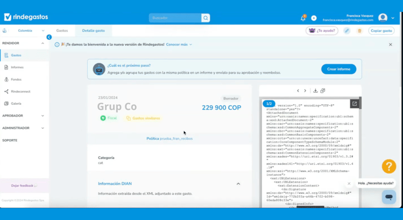This screenshot has height=220, width=403.
Task: Click the 1/2 page indicator badge
Action: (269, 104)
